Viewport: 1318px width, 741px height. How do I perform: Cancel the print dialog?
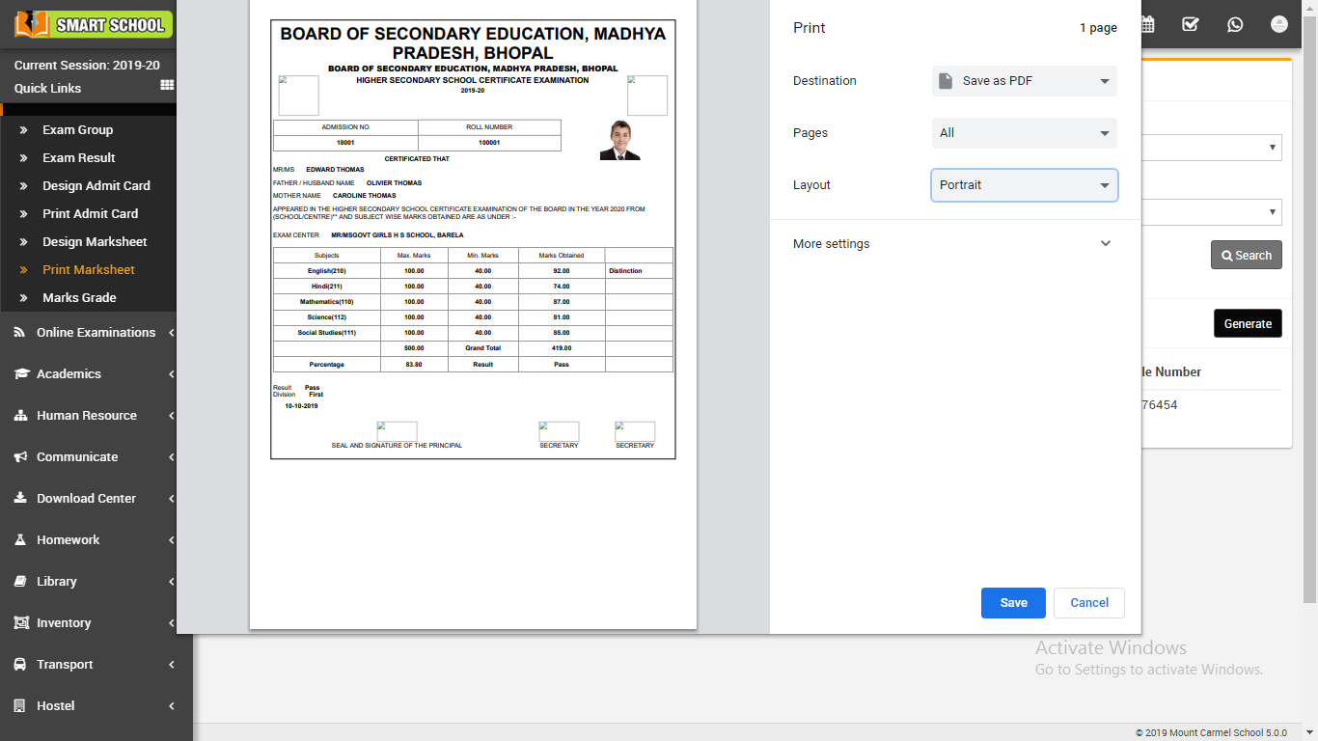tap(1088, 603)
